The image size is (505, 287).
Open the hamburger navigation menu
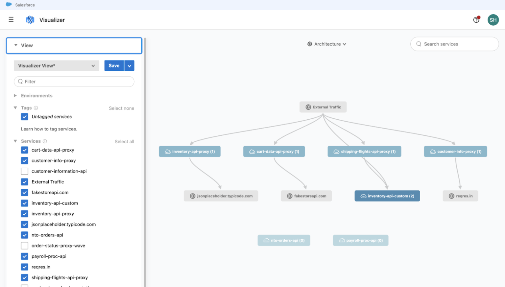11,19
